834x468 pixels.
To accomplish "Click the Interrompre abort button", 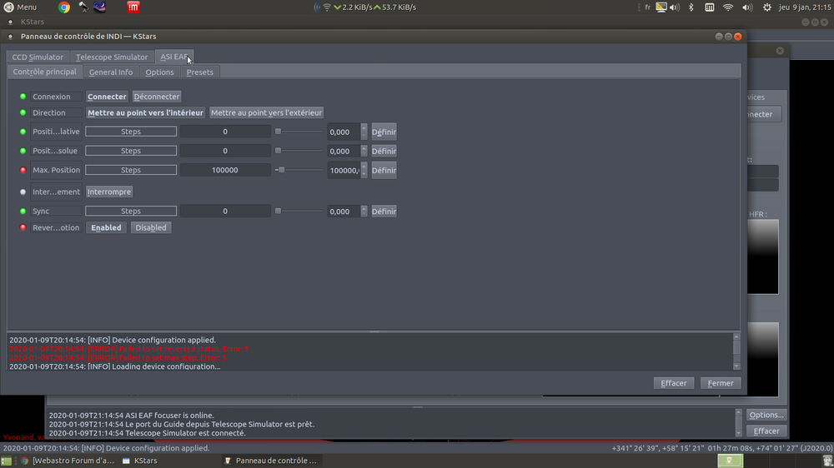I will coord(109,192).
